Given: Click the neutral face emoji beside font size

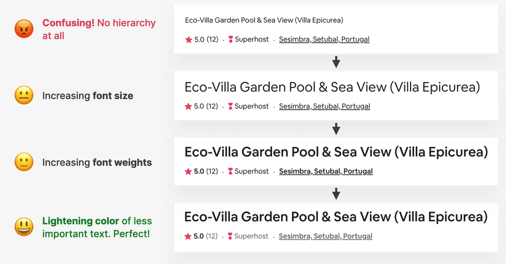Looking at the screenshot, I should pyautogui.click(x=24, y=95).
